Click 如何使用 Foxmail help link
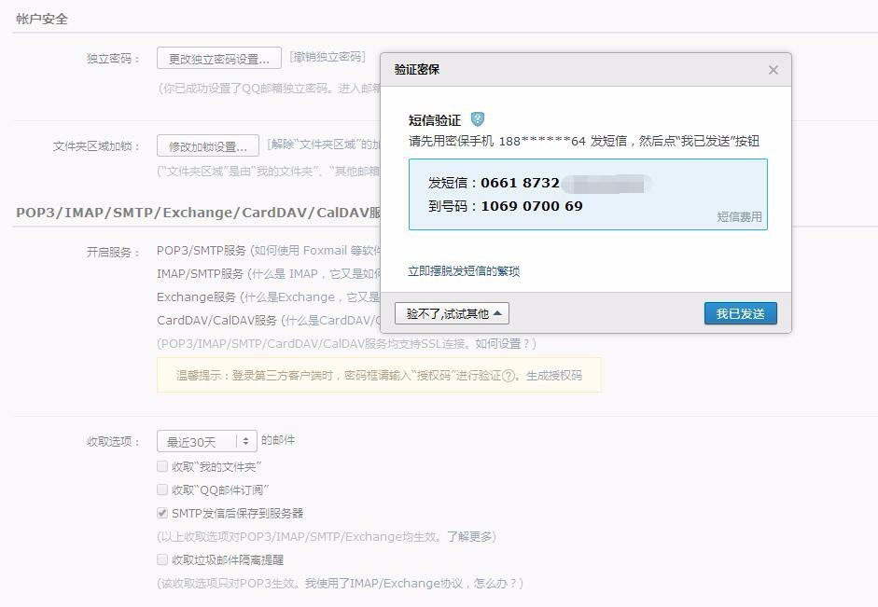Viewport: 878px width, 607px height. pos(317,251)
